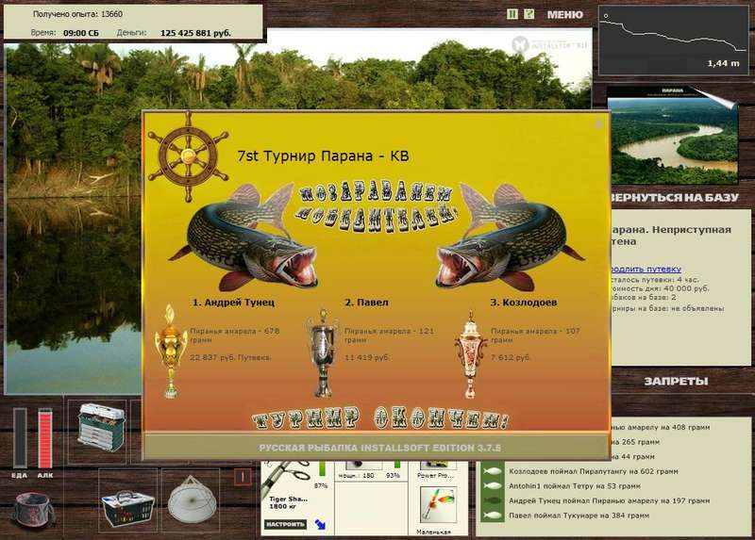Image resolution: width=755 pixels, height=540 pixels.
Task: Click the small red-framed indicator icon
Action: point(243,477)
